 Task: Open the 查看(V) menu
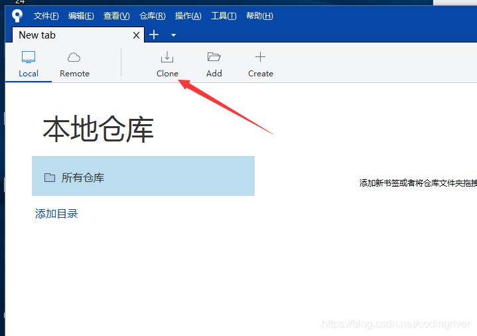(x=117, y=16)
